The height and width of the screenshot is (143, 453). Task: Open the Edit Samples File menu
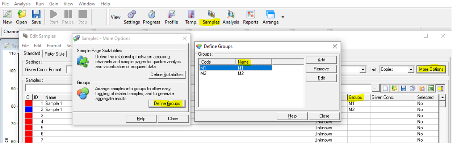click(25, 45)
